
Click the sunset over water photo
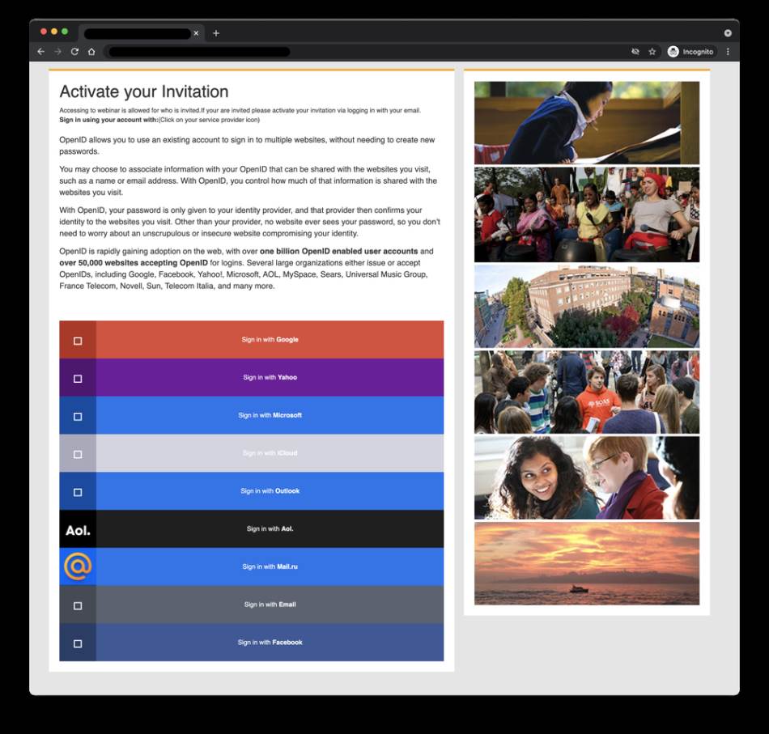tap(586, 563)
